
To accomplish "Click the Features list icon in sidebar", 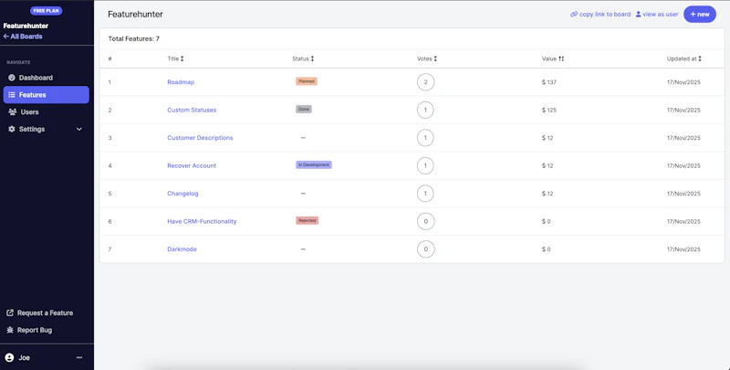I will [12, 95].
